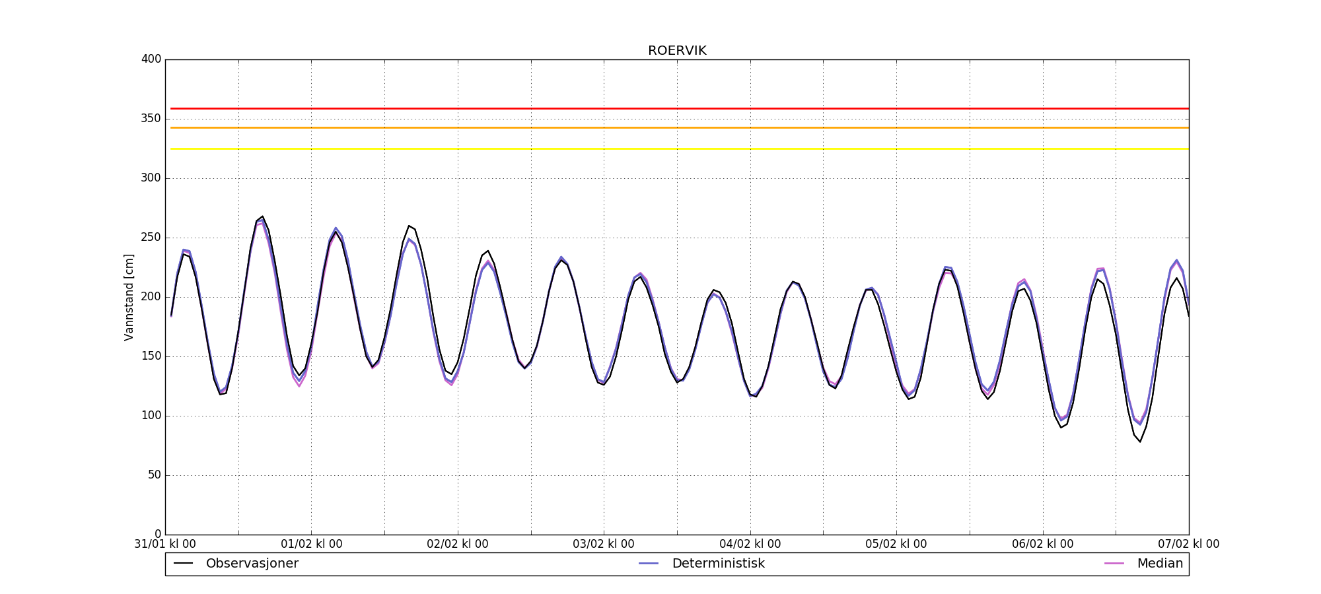Click the 400 y-axis tick label

(x=151, y=59)
